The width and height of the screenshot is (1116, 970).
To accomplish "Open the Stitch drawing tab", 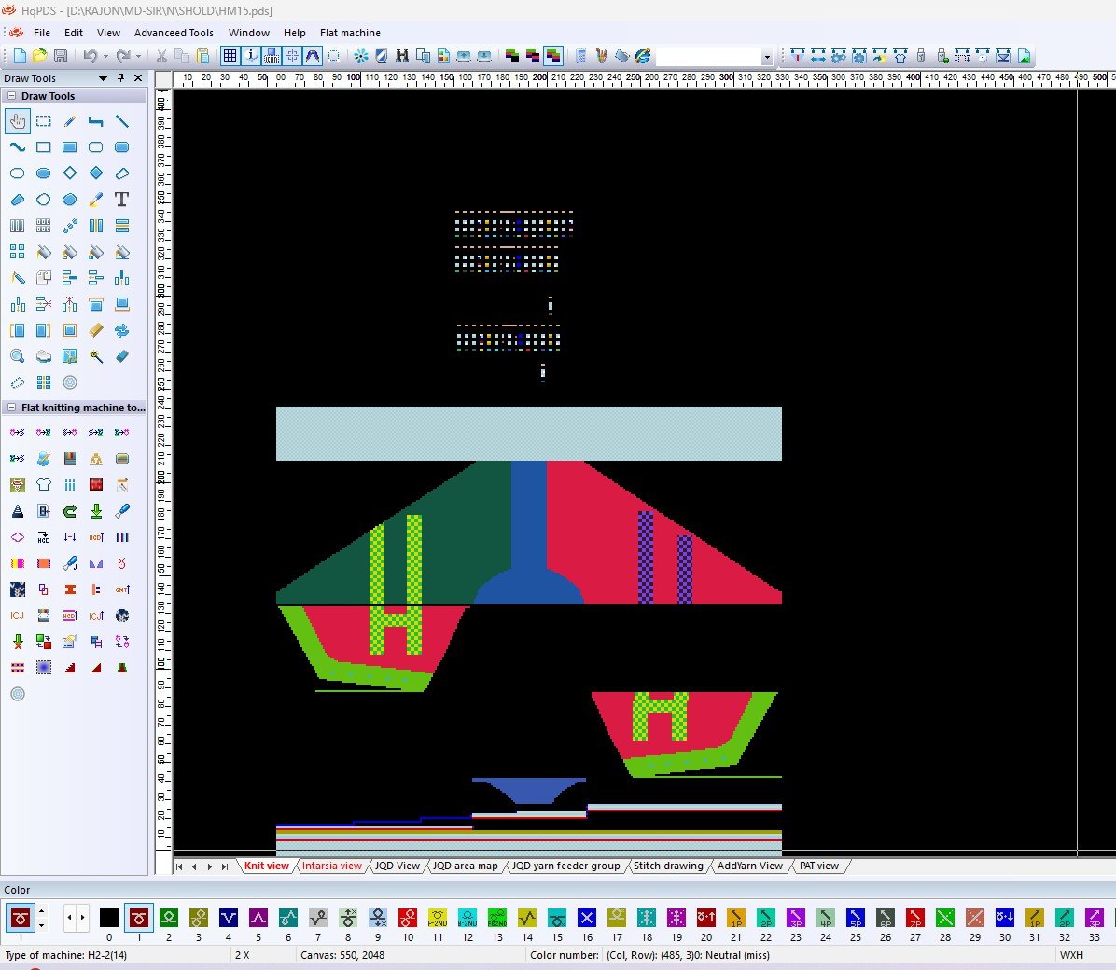I will point(668,866).
